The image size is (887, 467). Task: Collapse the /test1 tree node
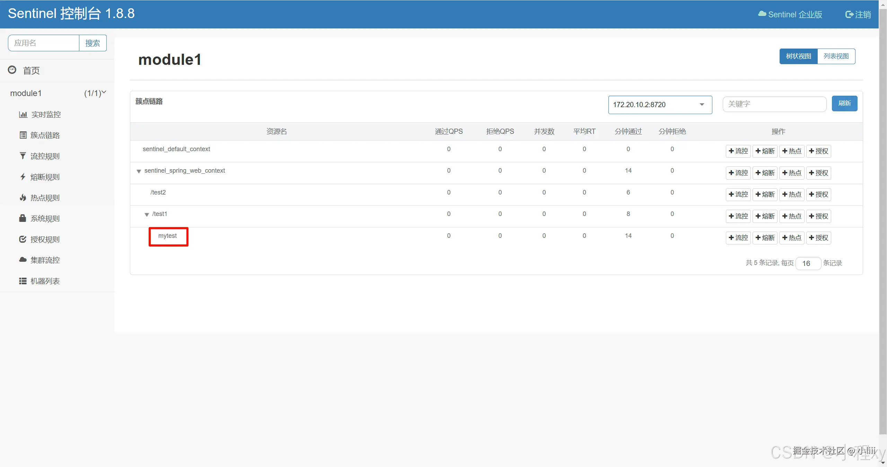click(147, 215)
